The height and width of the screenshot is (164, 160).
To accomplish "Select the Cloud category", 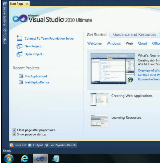I will click(x=142, y=43).
